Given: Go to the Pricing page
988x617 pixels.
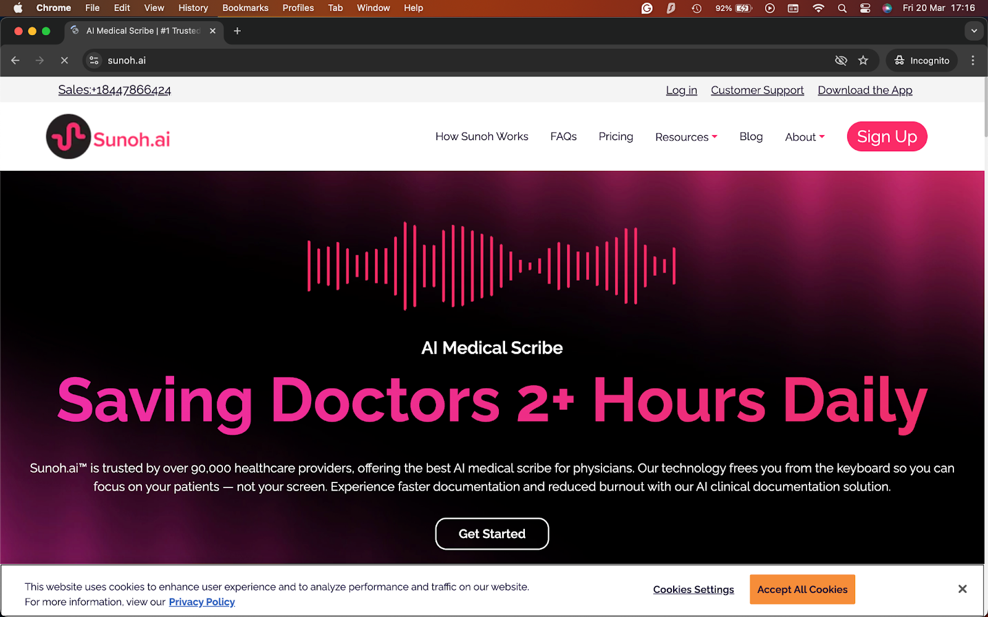Looking at the screenshot, I should click(616, 136).
